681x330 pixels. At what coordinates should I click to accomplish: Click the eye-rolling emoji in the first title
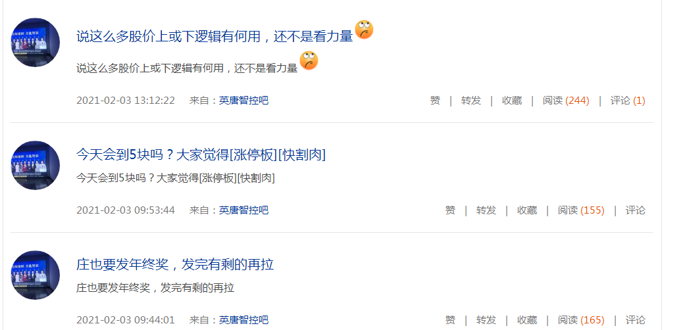[x=364, y=30]
